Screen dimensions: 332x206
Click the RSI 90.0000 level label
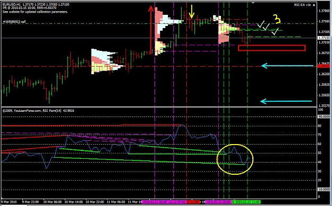click(x=324, y=117)
